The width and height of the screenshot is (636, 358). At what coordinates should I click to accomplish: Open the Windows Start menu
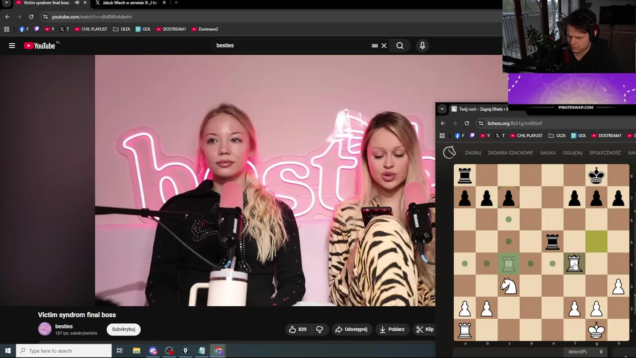click(7, 351)
